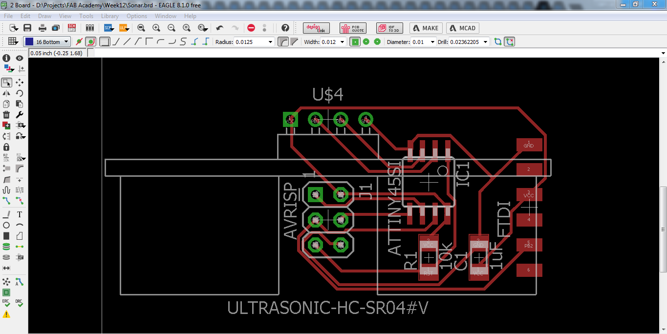
Task: Run the ERC check
Action: 7,303
